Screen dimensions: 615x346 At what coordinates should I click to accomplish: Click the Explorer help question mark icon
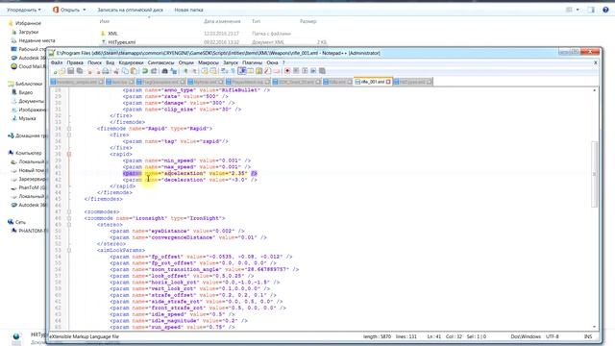[605, 10]
